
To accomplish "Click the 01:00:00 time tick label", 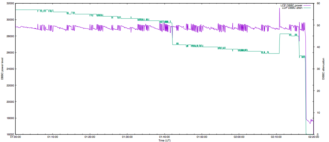I will point(15,137).
